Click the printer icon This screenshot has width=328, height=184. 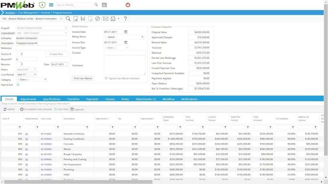tap(113, 19)
